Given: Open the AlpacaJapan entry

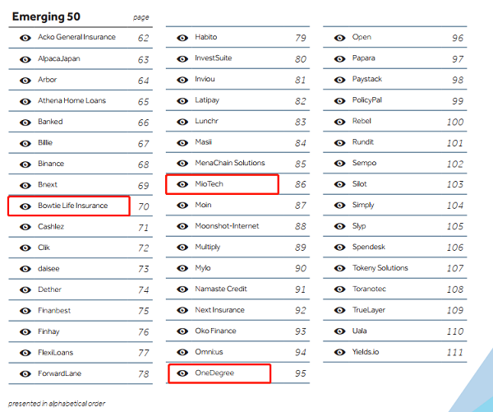Looking at the screenshot, I should pos(59,59).
